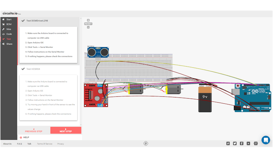Click the shopping cart BOM icon
The image size is (273, 153).
coord(3,24)
